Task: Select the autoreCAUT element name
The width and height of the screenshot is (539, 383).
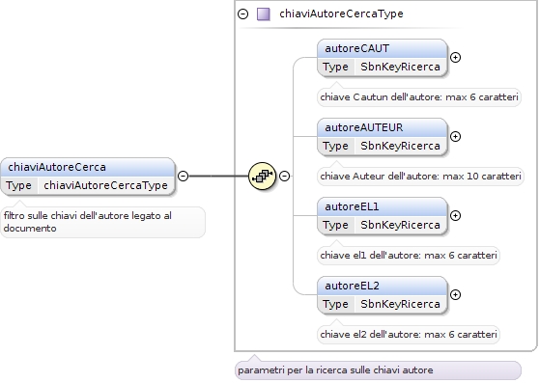Action: coord(356,49)
